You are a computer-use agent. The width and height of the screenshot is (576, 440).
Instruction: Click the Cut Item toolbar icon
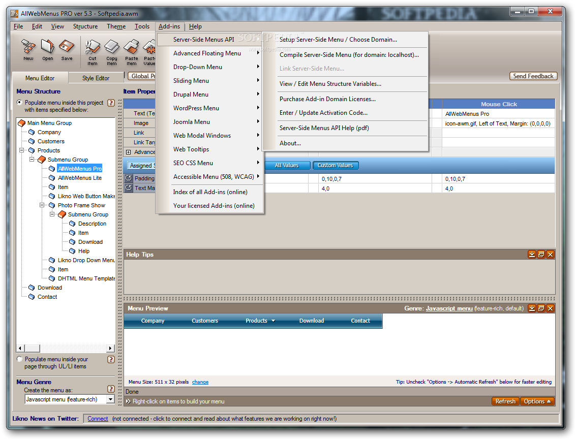point(93,52)
